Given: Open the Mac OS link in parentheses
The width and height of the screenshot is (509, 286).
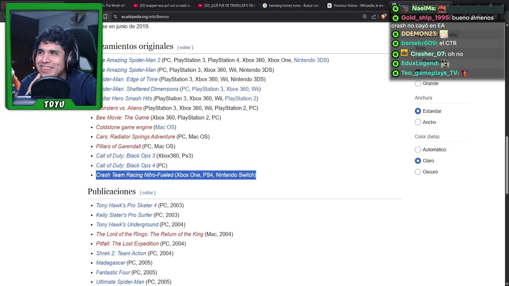Looking at the screenshot, I should point(165,127).
